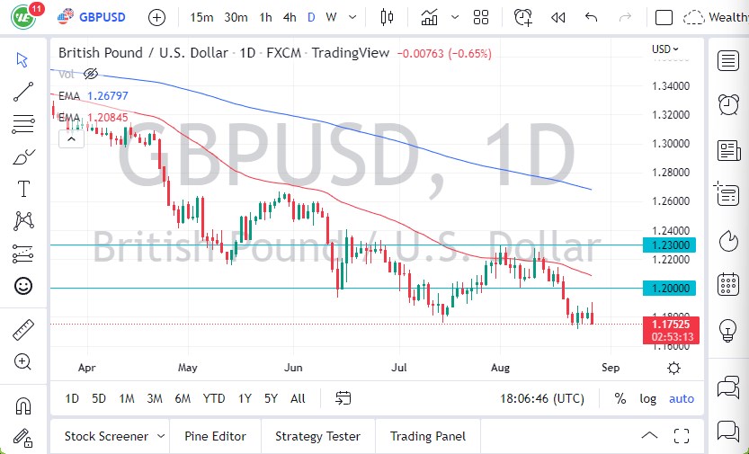The height and width of the screenshot is (454, 749).
Task: Create an alert with the clock icon
Action: [522, 17]
